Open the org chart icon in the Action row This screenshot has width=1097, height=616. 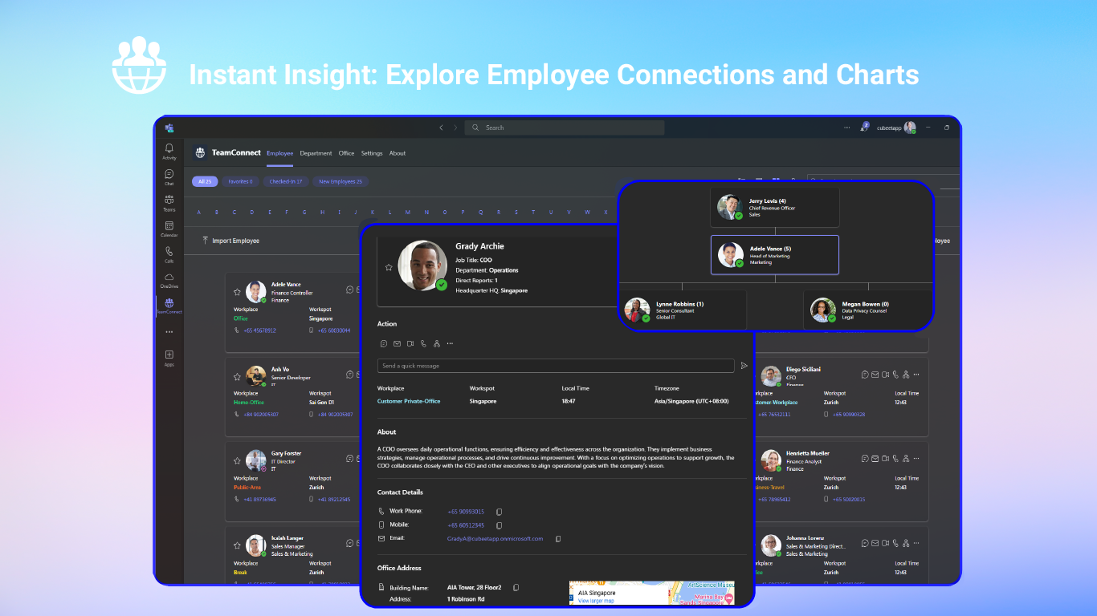pyautogui.click(x=437, y=343)
